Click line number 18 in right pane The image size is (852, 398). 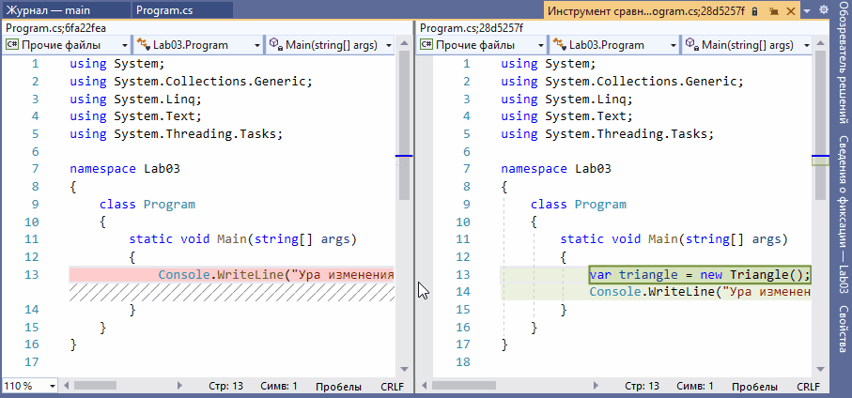click(x=462, y=362)
